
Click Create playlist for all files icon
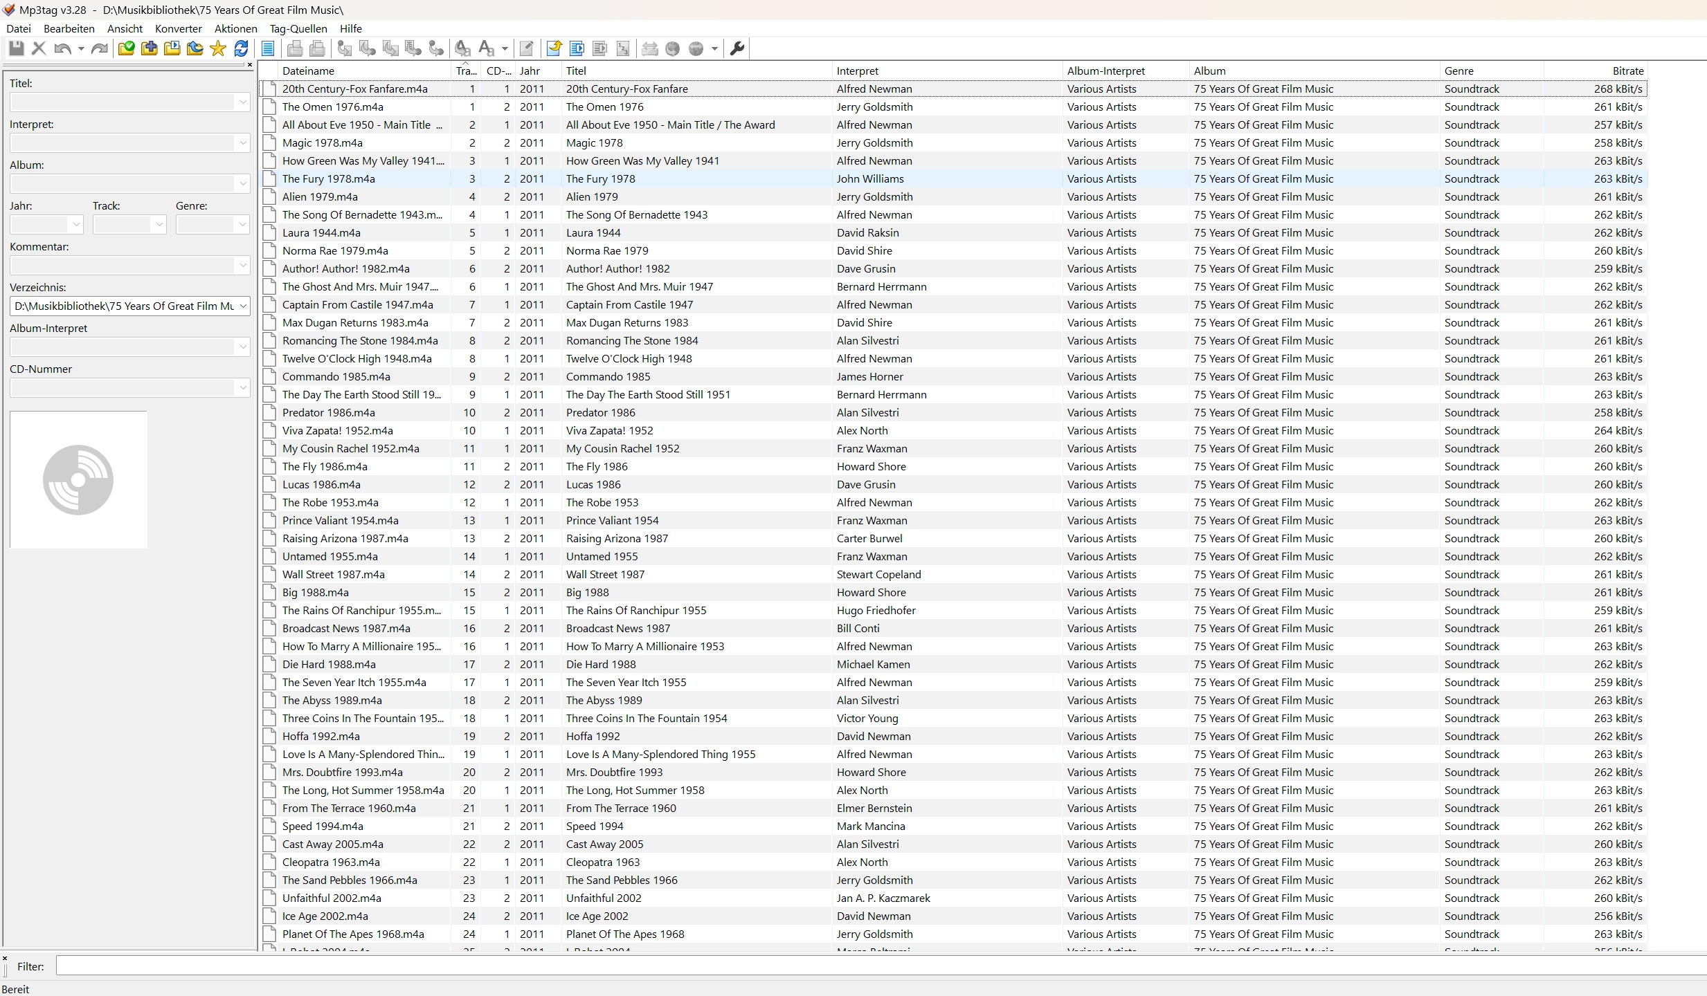(x=577, y=48)
